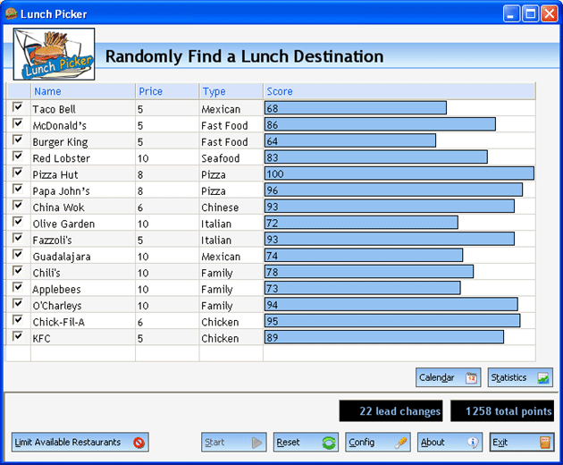Click the Start button

pyautogui.click(x=234, y=442)
